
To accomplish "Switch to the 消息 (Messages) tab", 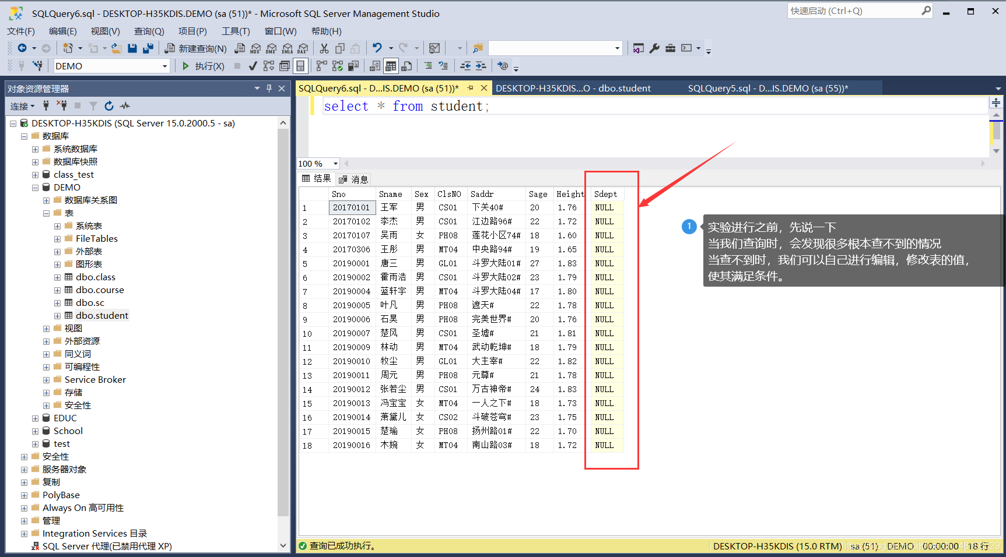I will [x=353, y=179].
